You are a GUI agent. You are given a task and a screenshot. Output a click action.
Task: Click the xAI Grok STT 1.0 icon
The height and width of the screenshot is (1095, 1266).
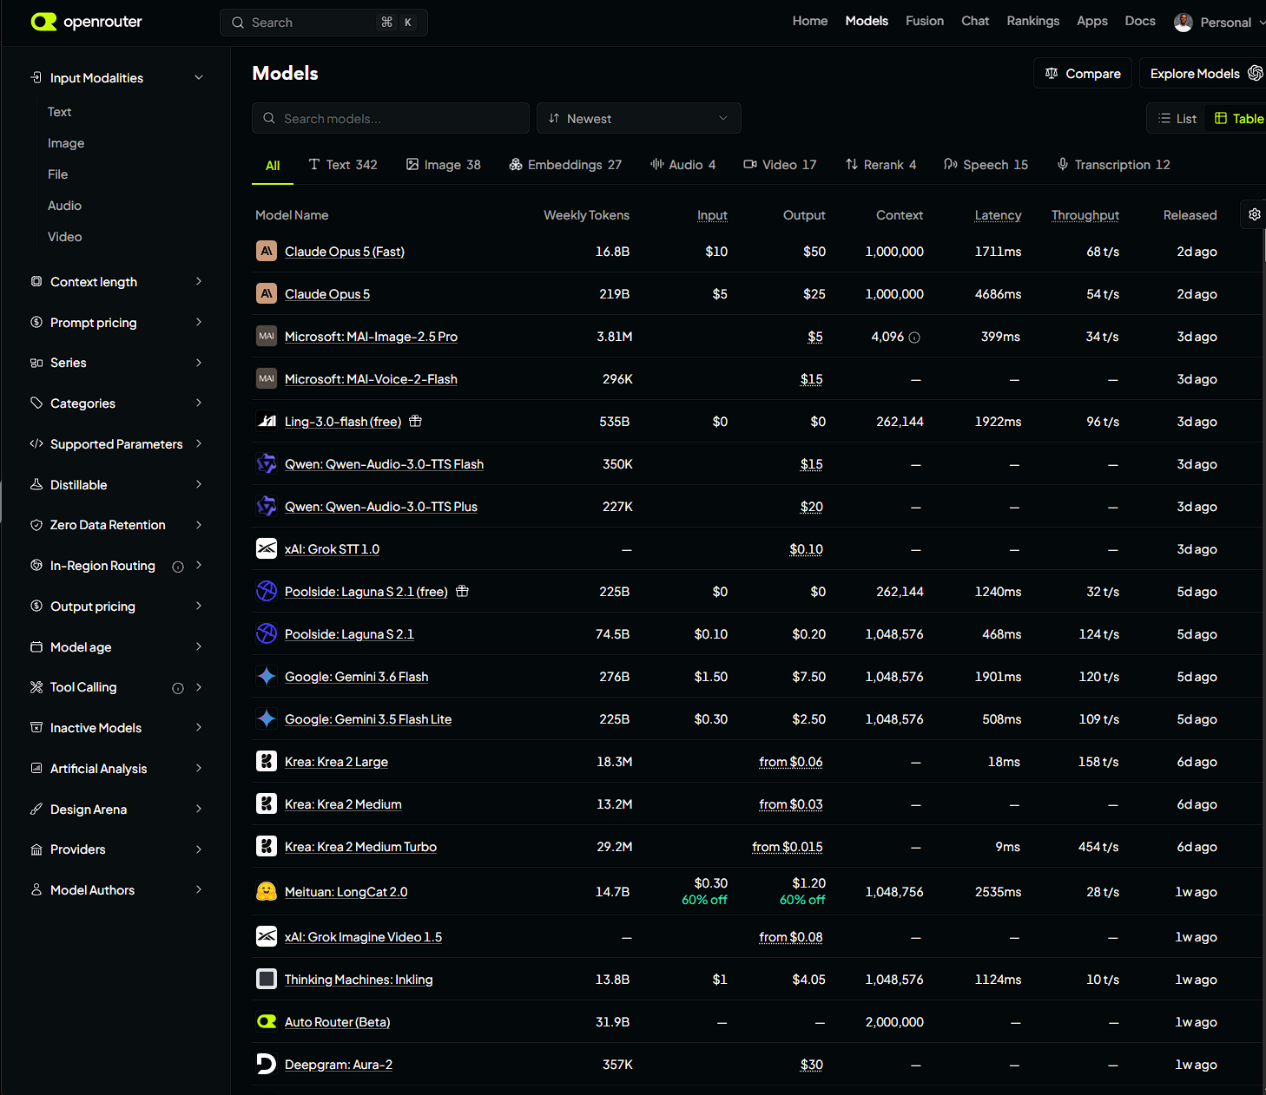pos(267,548)
